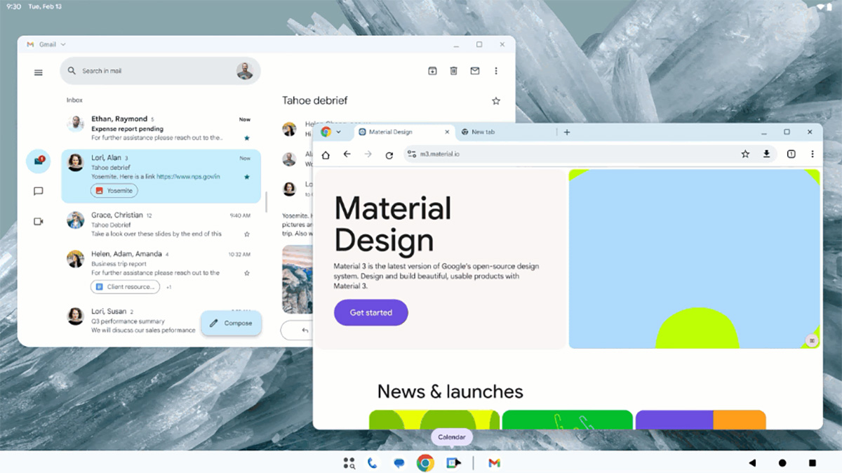Open the Yosemite photo in the email
842x473 pixels.
click(x=298, y=279)
